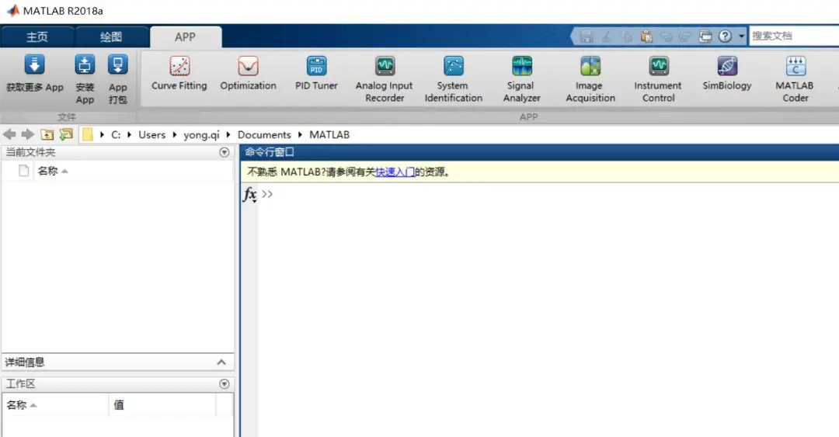This screenshot has height=437, width=839.
Task: Switch to the 绘图 tab
Action: 111,37
